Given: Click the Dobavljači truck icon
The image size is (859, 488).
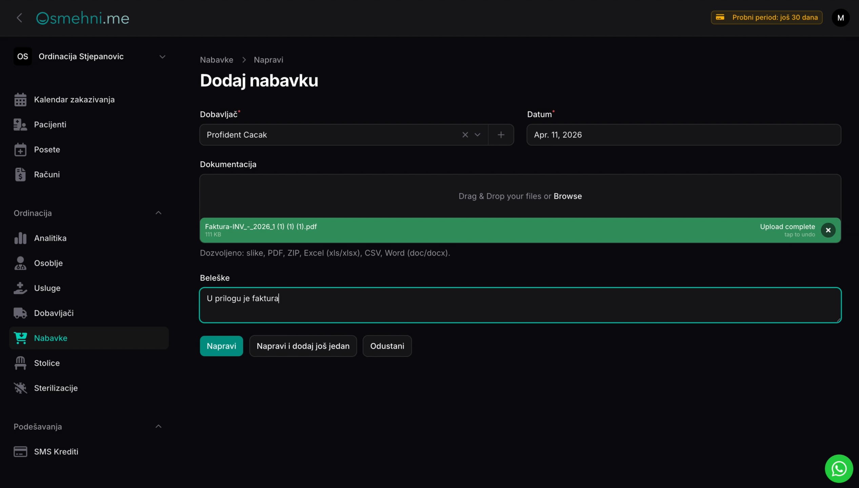Looking at the screenshot, I should (x=20, y=313).
